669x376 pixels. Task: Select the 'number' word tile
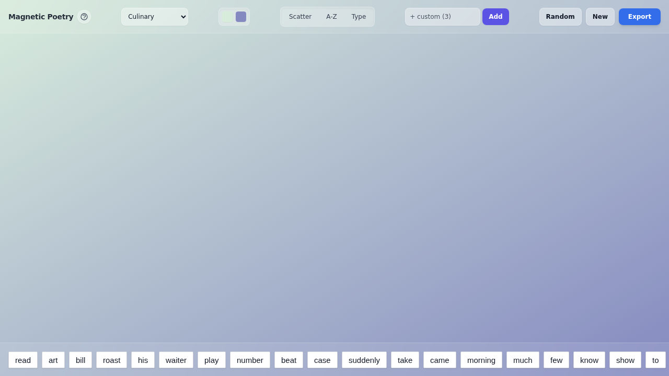[x=250, y=360]
